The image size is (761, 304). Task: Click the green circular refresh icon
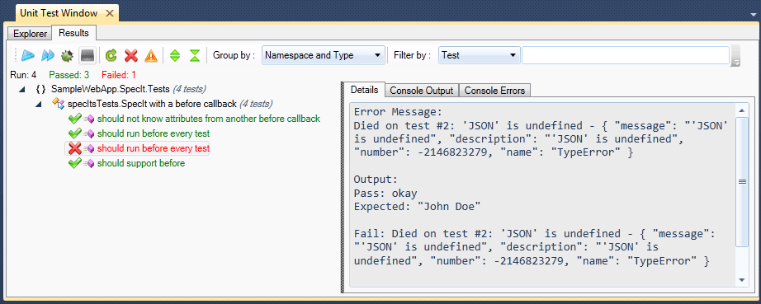point(111,56)
